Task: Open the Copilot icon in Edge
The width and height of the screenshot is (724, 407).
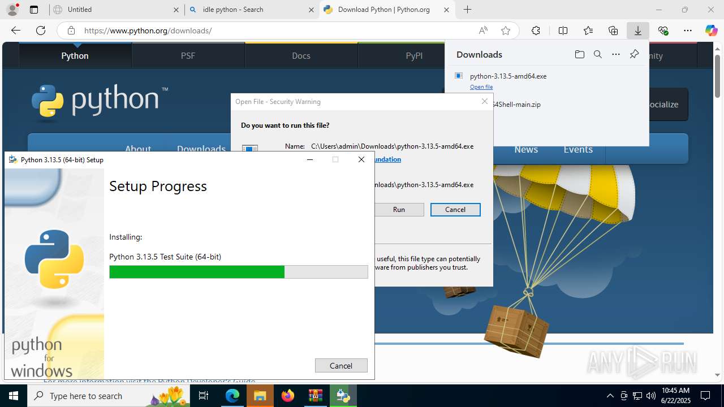Action: tap(711, 31)
